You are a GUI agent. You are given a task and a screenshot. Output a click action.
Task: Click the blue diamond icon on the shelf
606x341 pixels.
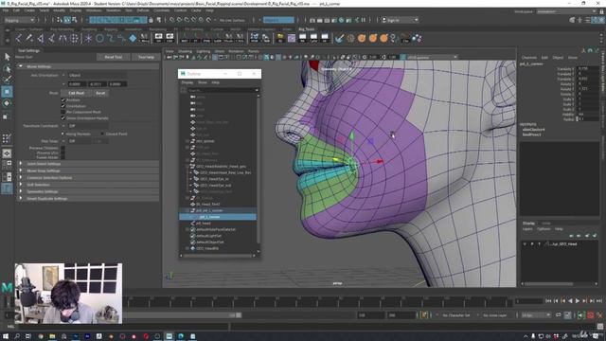[133, 38]
